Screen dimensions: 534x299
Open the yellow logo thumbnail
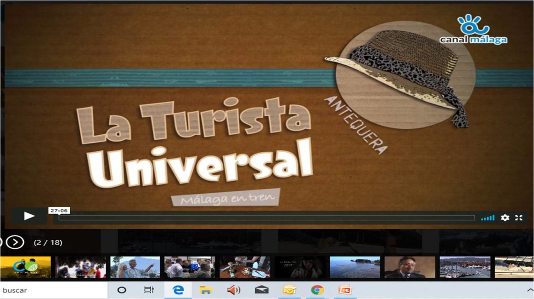[x=25, y=268]
